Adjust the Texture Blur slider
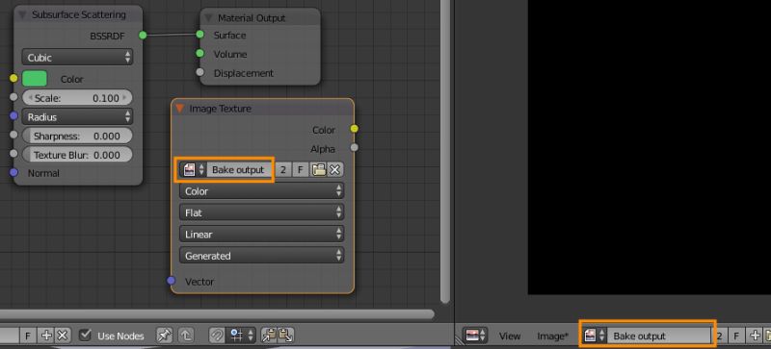Image resolution: width=771 pixels, height=349 pixels. pos(77,155)
